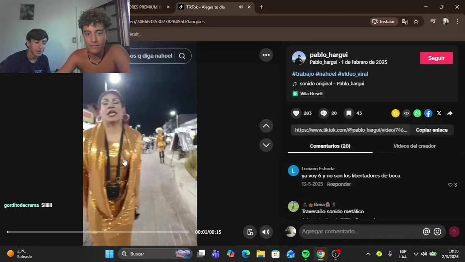Image resolution: width=465 pixels, height=262 pixels.
Task: Insert mention with @ icon
Action: 426,231
